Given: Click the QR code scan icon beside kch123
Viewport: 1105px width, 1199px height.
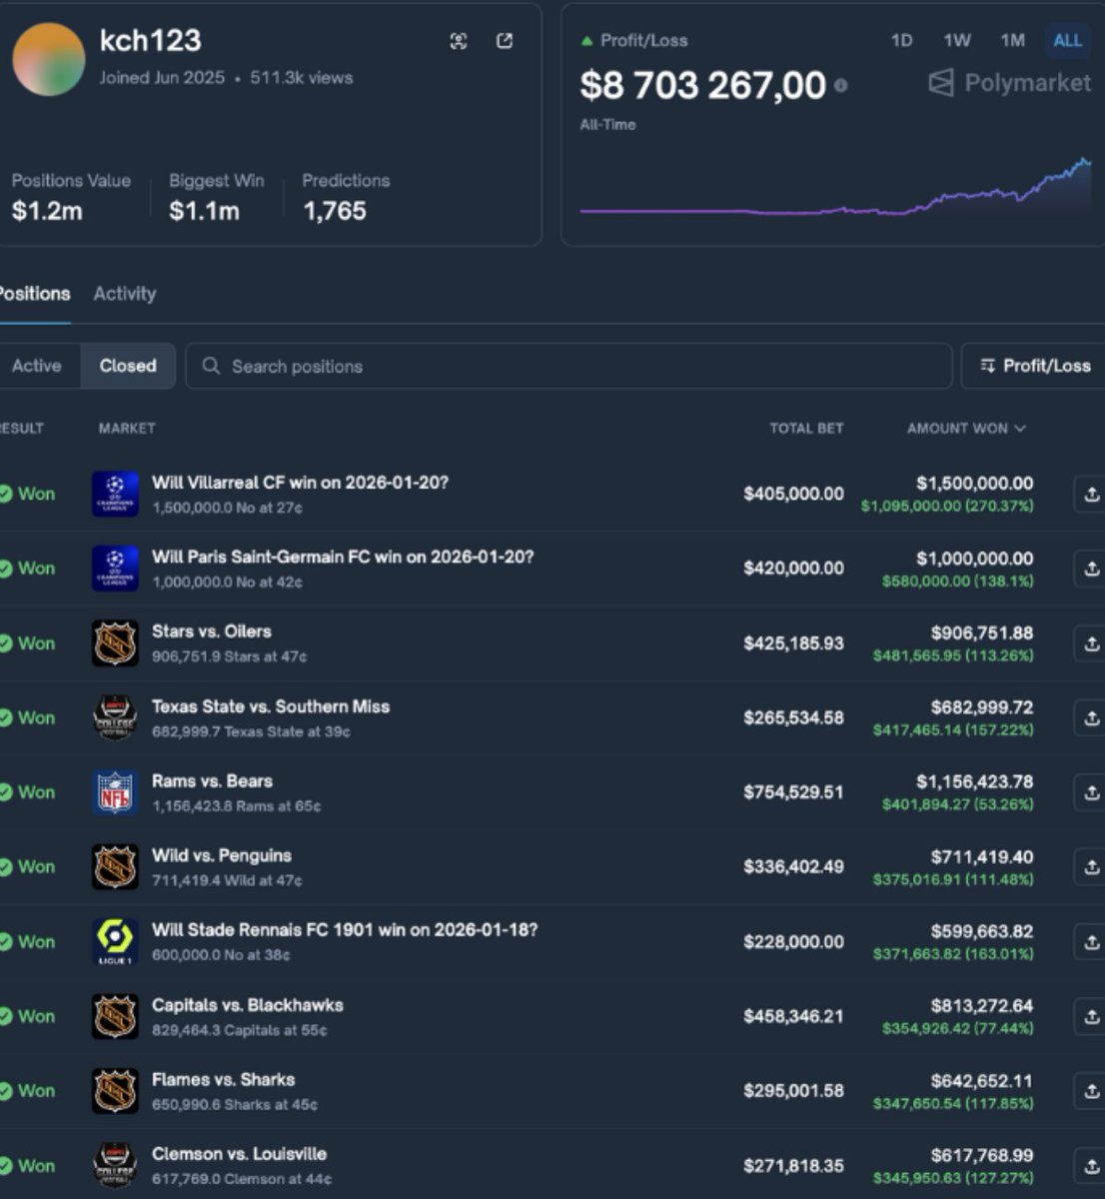Looking at the screenshot, I should coord(459,41).
